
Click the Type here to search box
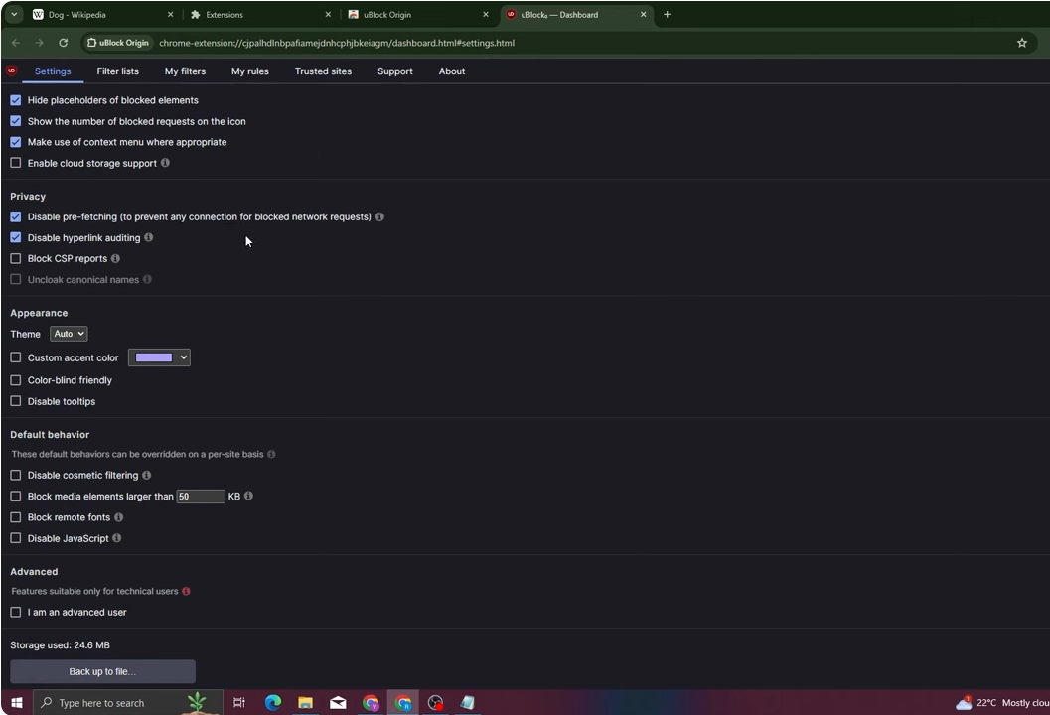click(127, 702)
